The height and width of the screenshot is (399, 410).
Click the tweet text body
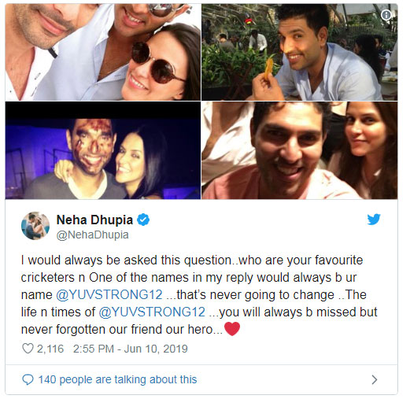[x=199, y=294]
